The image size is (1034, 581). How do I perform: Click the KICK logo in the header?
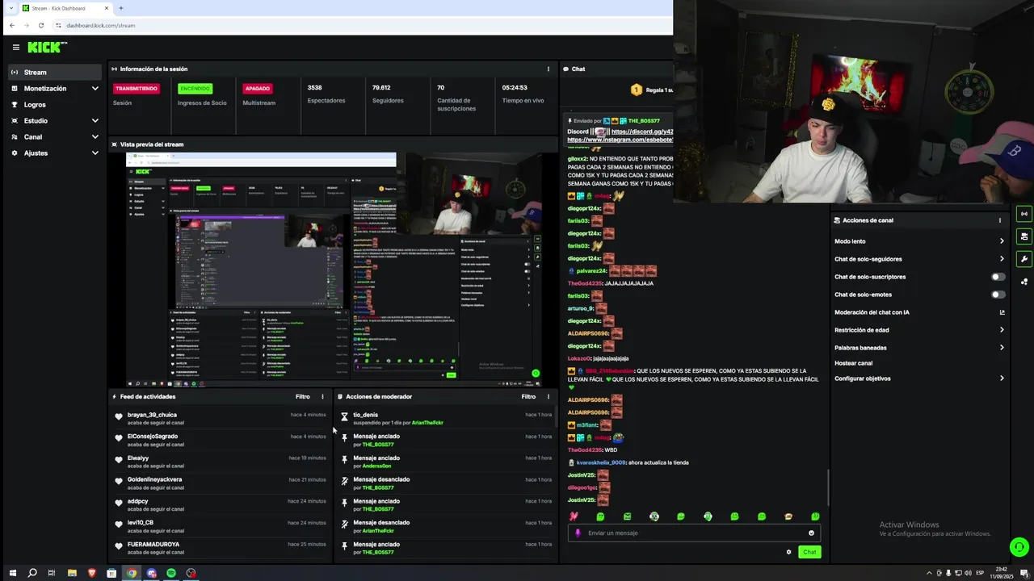tap(46, 48)
